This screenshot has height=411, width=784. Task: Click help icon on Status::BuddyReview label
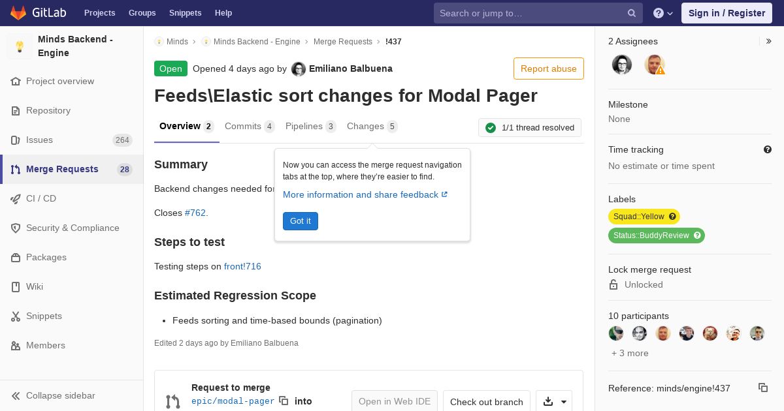coord(697,236)
